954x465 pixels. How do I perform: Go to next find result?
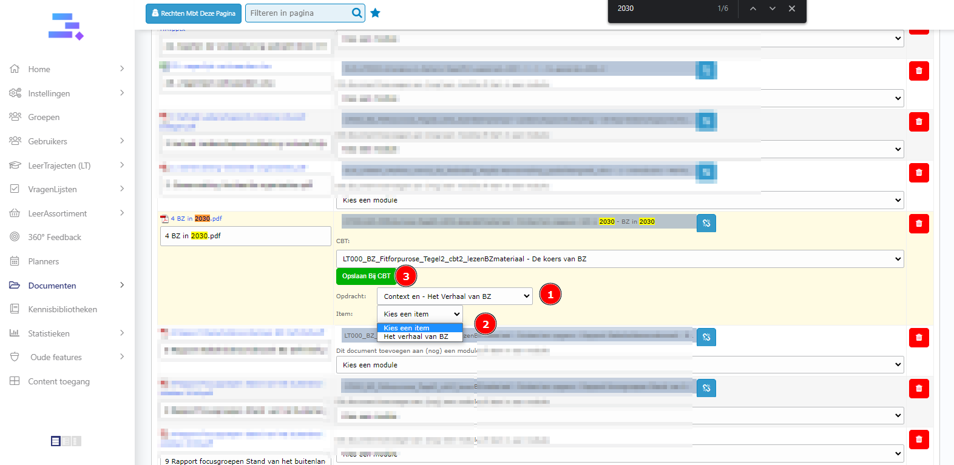(772, 8)
